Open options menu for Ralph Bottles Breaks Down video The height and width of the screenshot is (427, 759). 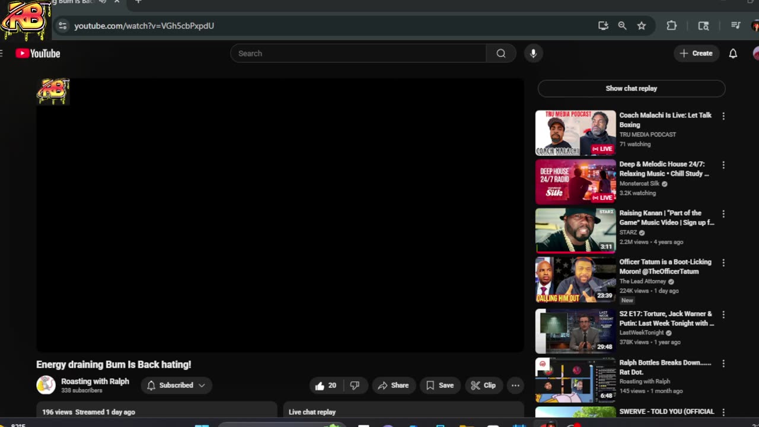pyautogui.click(x=723, y=364)
